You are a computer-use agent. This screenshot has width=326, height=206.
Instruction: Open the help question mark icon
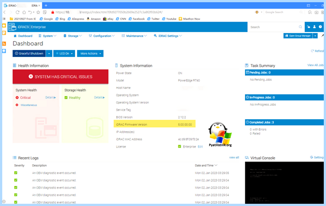pyautogui.click(x=321, y=27)
